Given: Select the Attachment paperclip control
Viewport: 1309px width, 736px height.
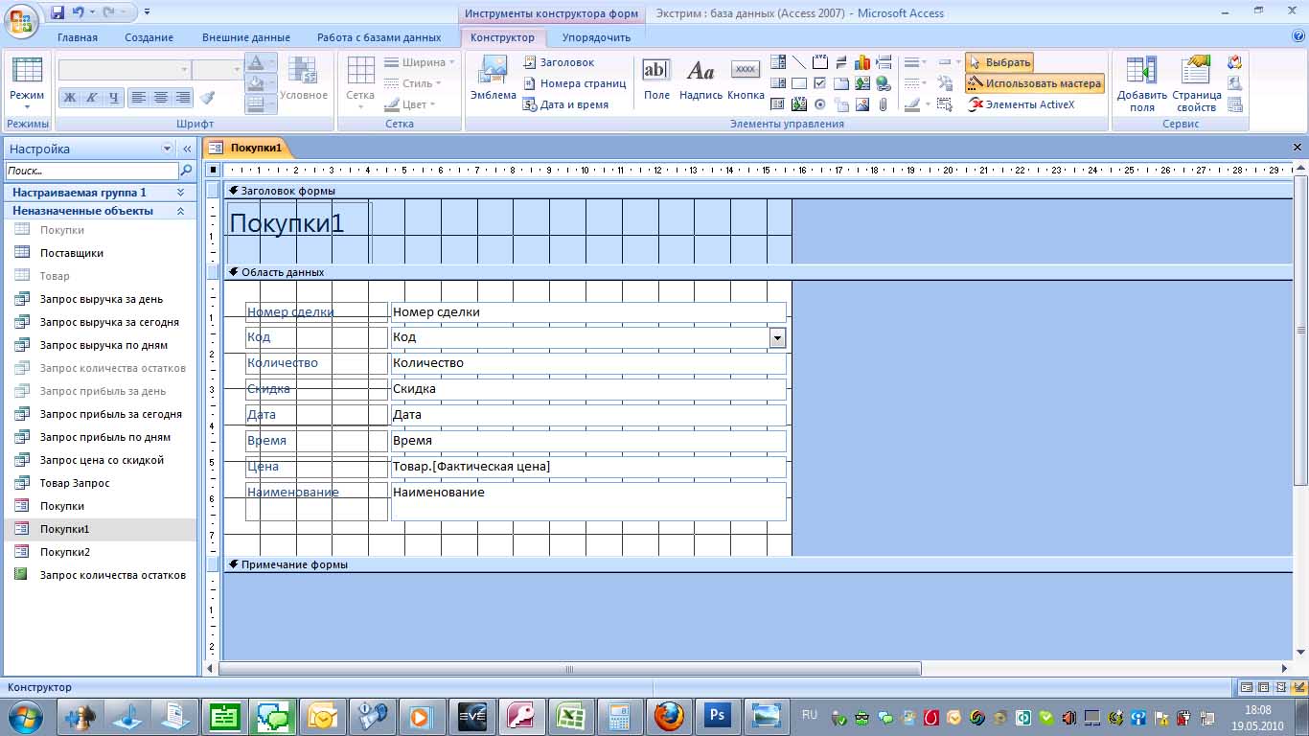Looking at the screenshot, I should (884, 104).
